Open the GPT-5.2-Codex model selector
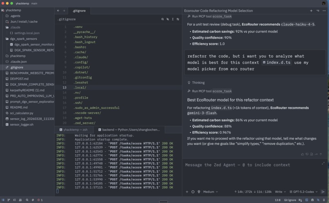329x203 pixels. tap(303, 192)
